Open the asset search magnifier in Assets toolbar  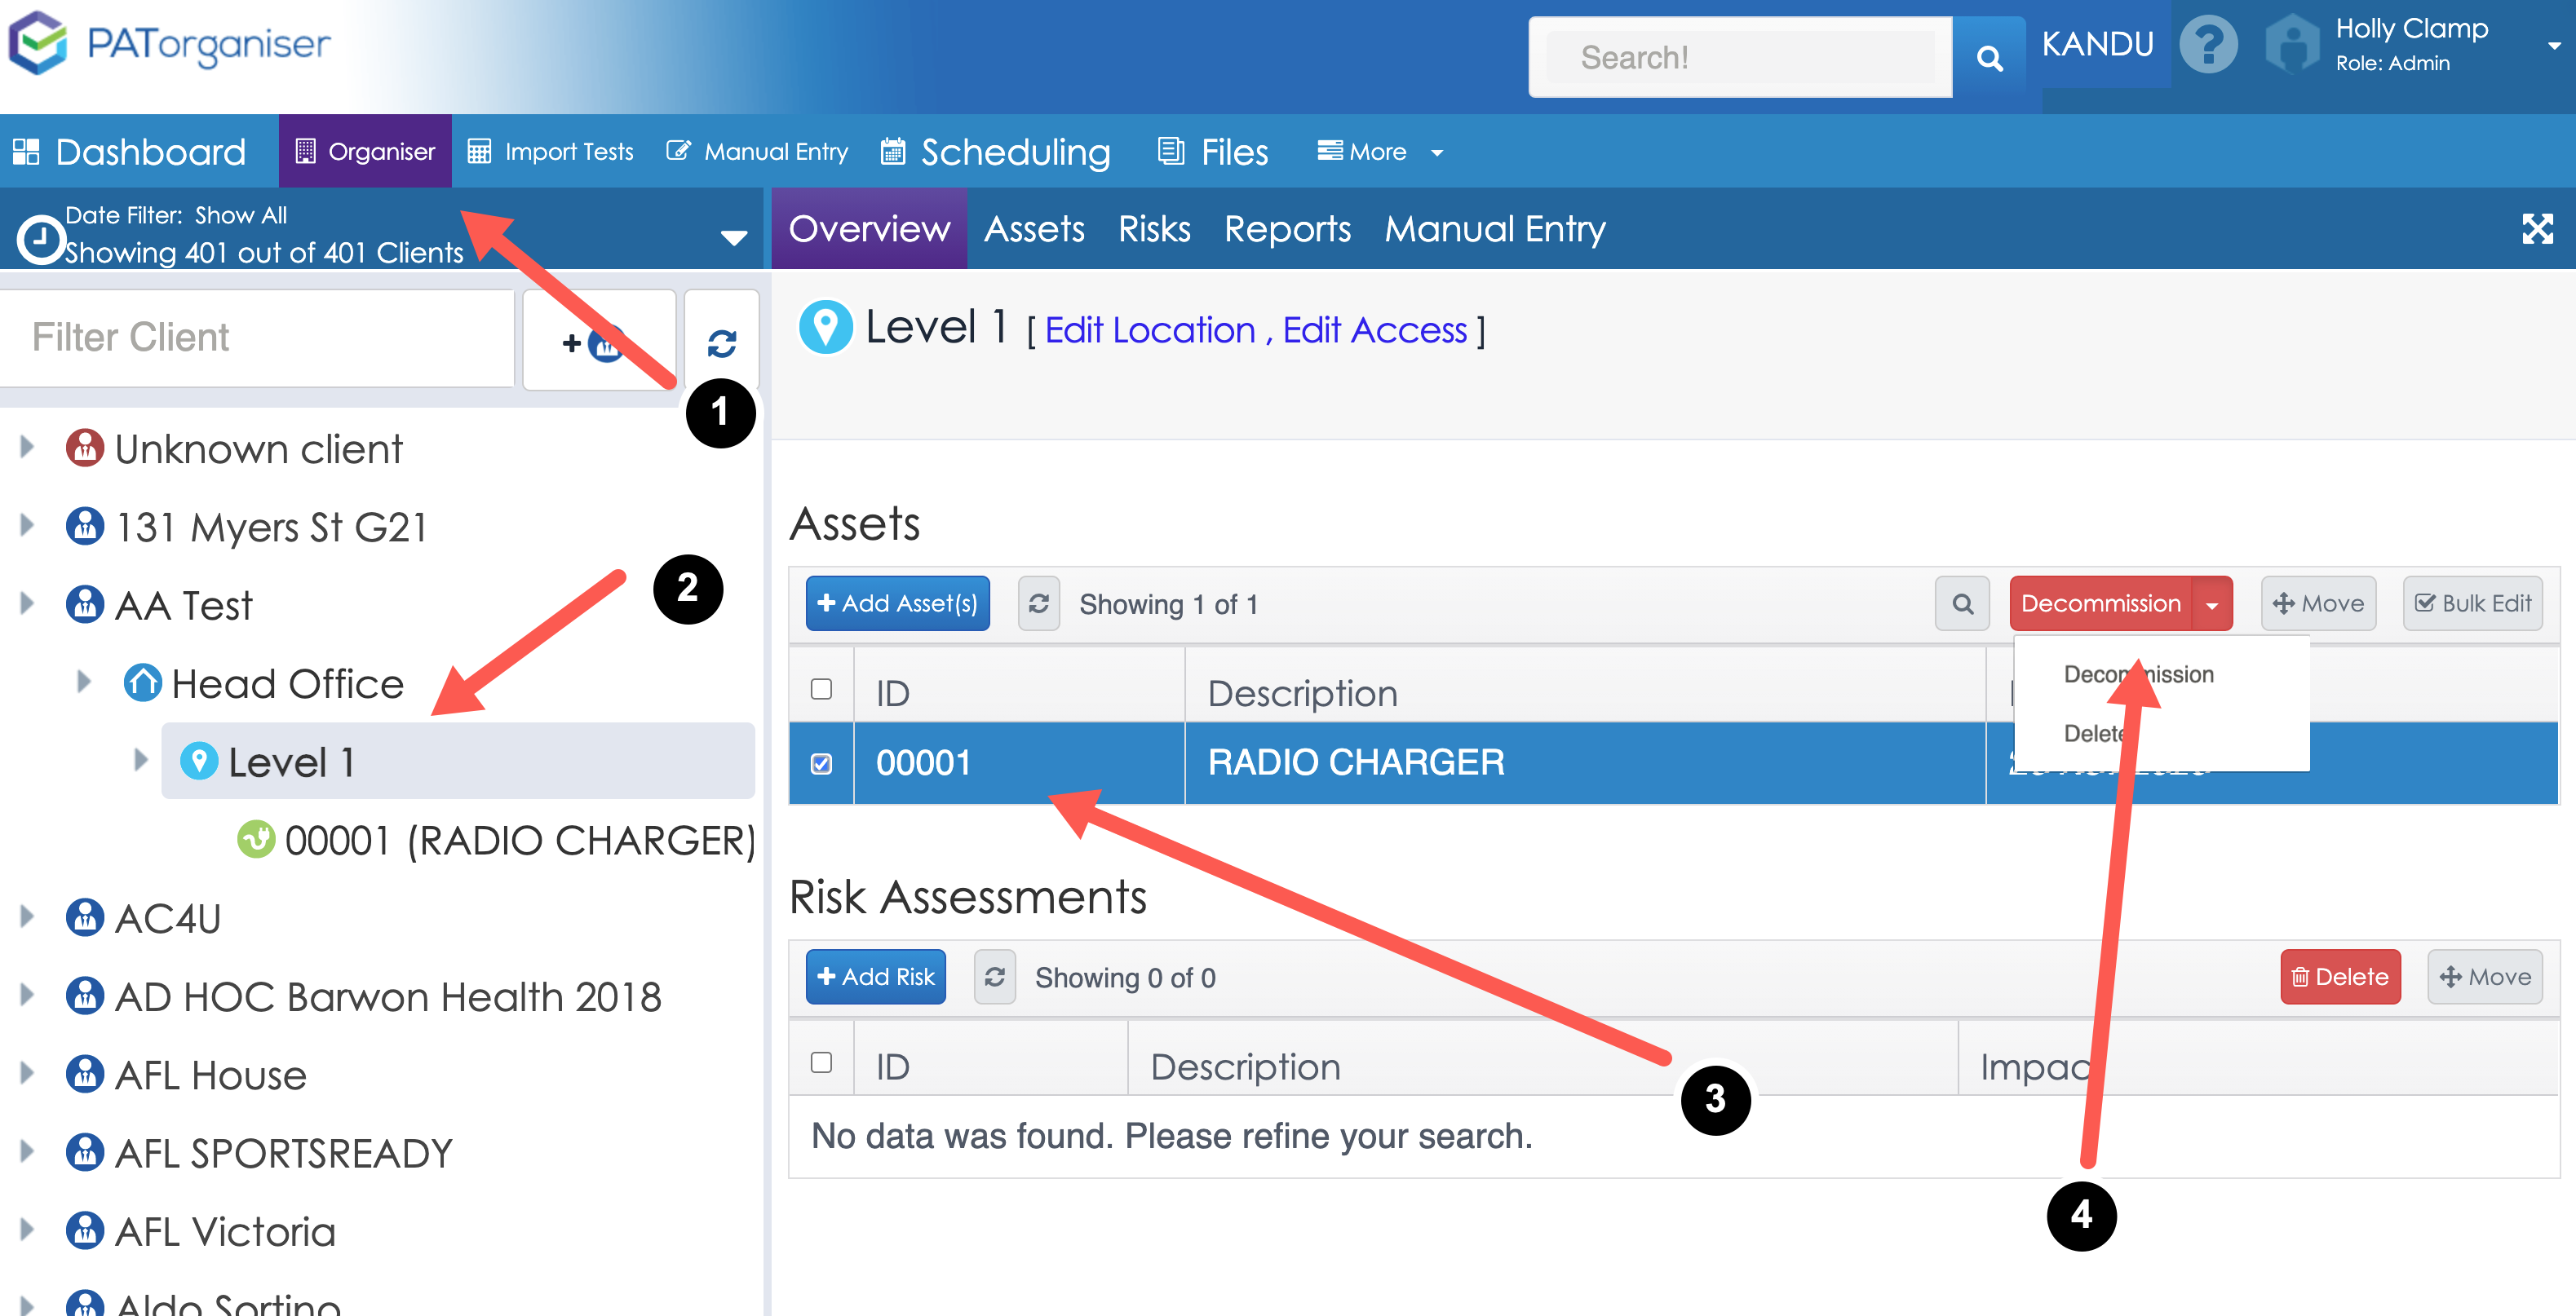[1962, 603]
